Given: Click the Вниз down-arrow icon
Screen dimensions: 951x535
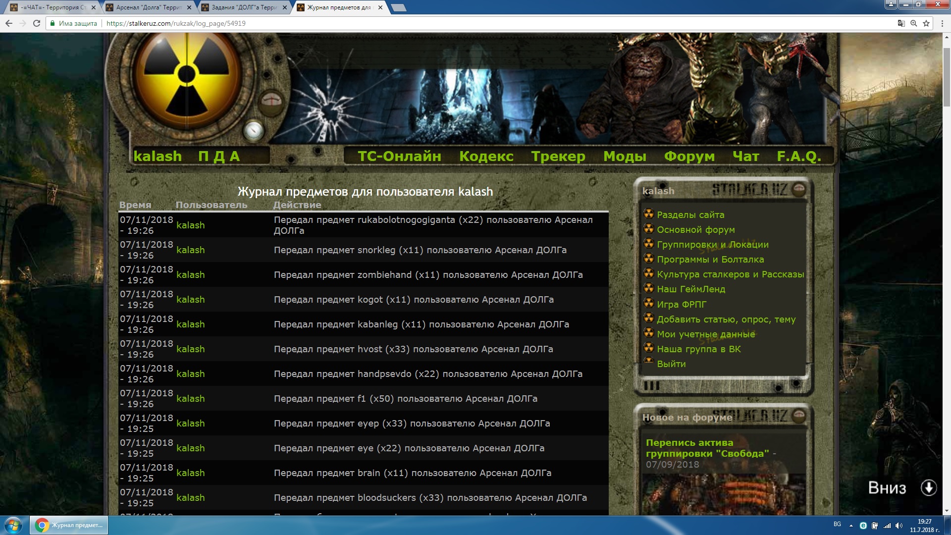Looking at the screenshot, I should point(928,488).
